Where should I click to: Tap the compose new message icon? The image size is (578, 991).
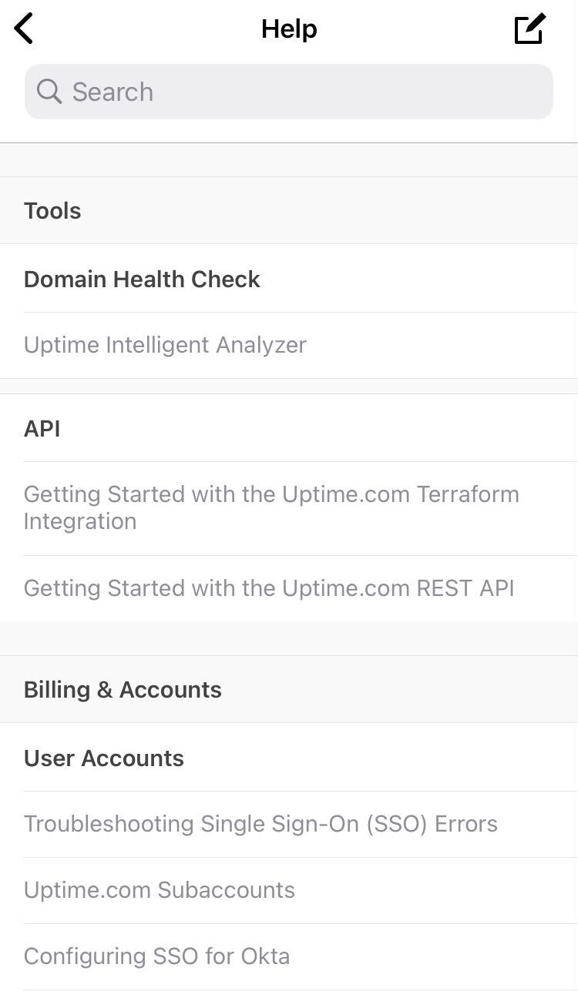click(x=530, y=29)
